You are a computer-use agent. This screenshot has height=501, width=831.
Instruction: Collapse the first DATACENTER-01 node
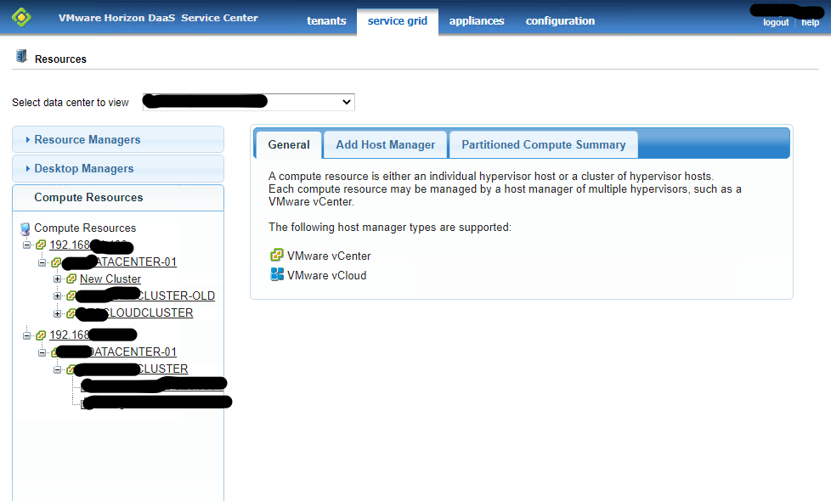[x=42, y=262]
